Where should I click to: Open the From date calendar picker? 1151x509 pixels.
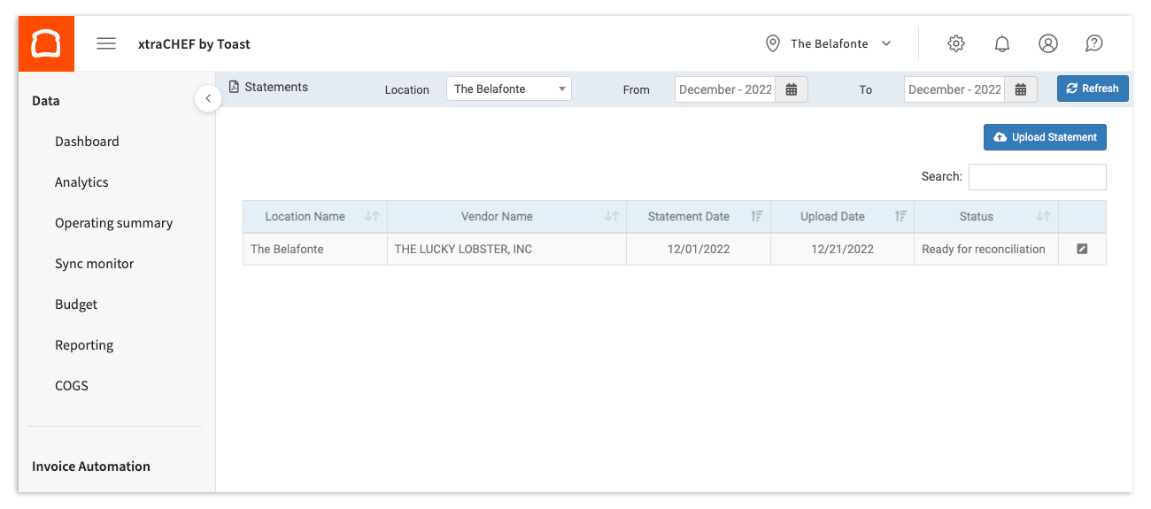click(792, 89)
